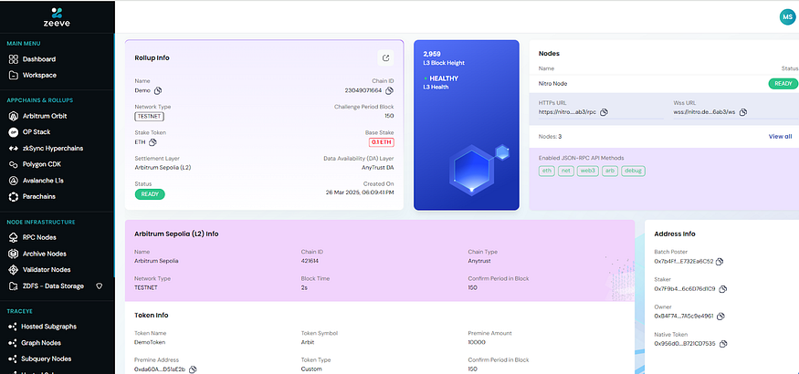The image size is (799, 374).
Task: Click Arbitrum Sepolia (L2) settlement layer value
Action: pos(163,168)
